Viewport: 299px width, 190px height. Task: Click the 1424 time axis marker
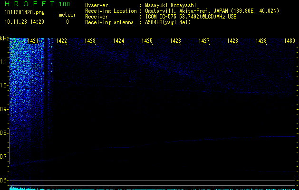coord(118,41)
